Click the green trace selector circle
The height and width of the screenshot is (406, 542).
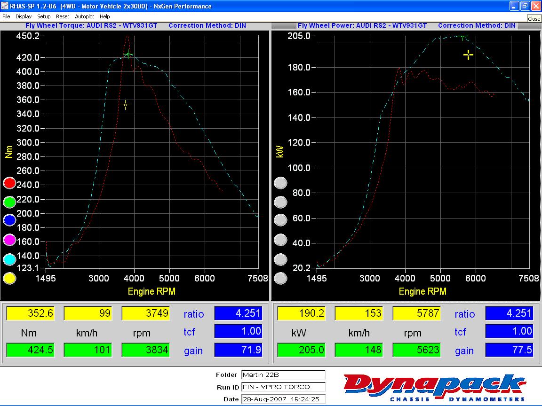point(9,202)
